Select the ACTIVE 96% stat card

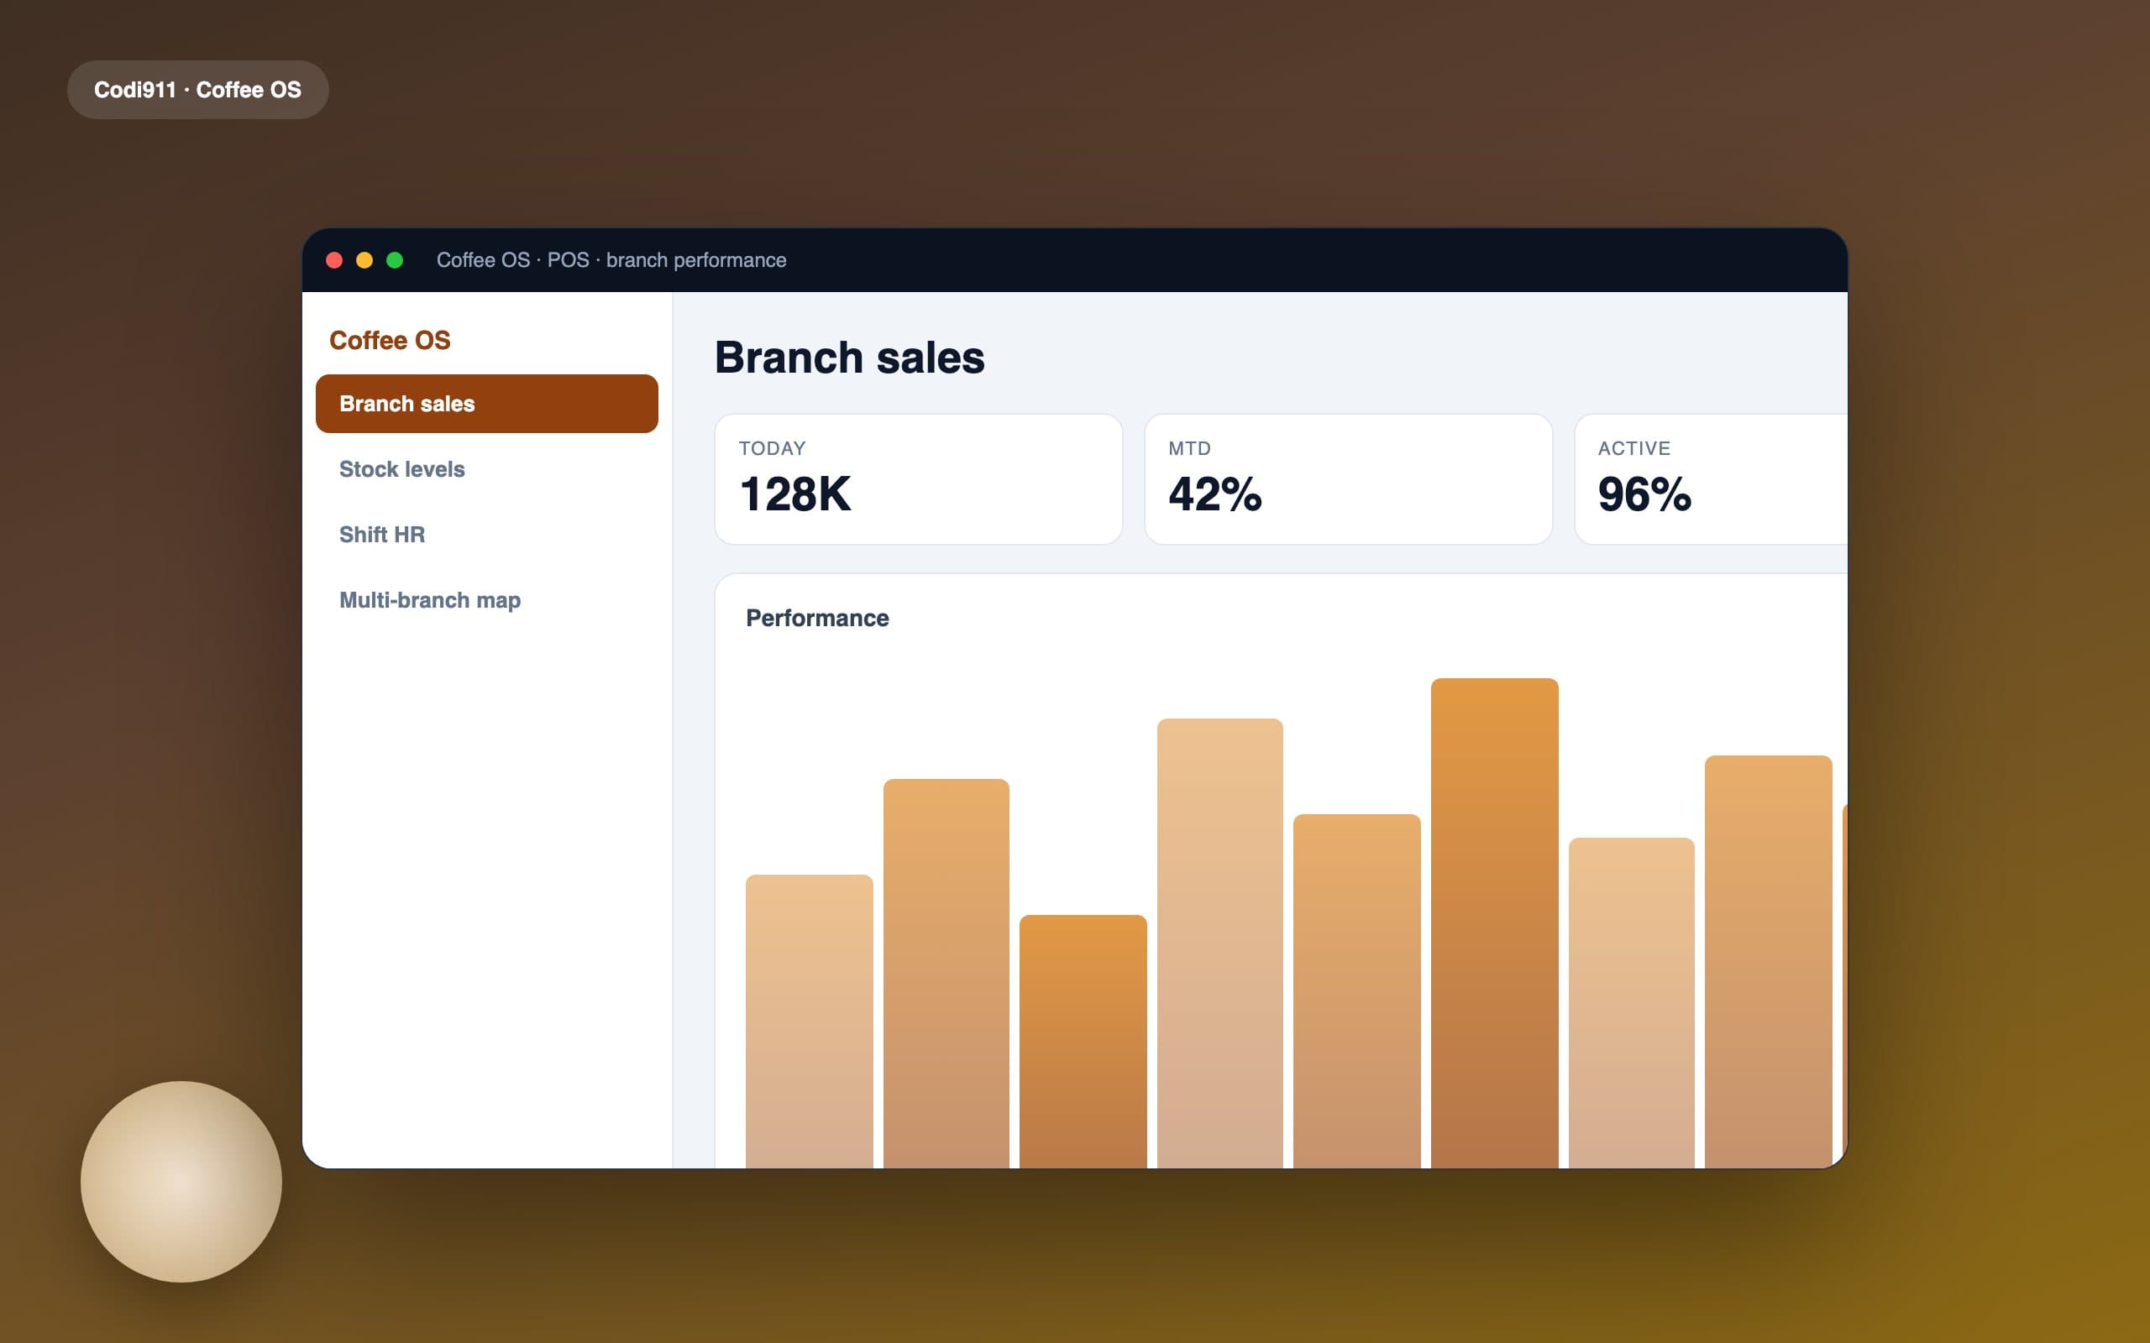click(1711, 478)
